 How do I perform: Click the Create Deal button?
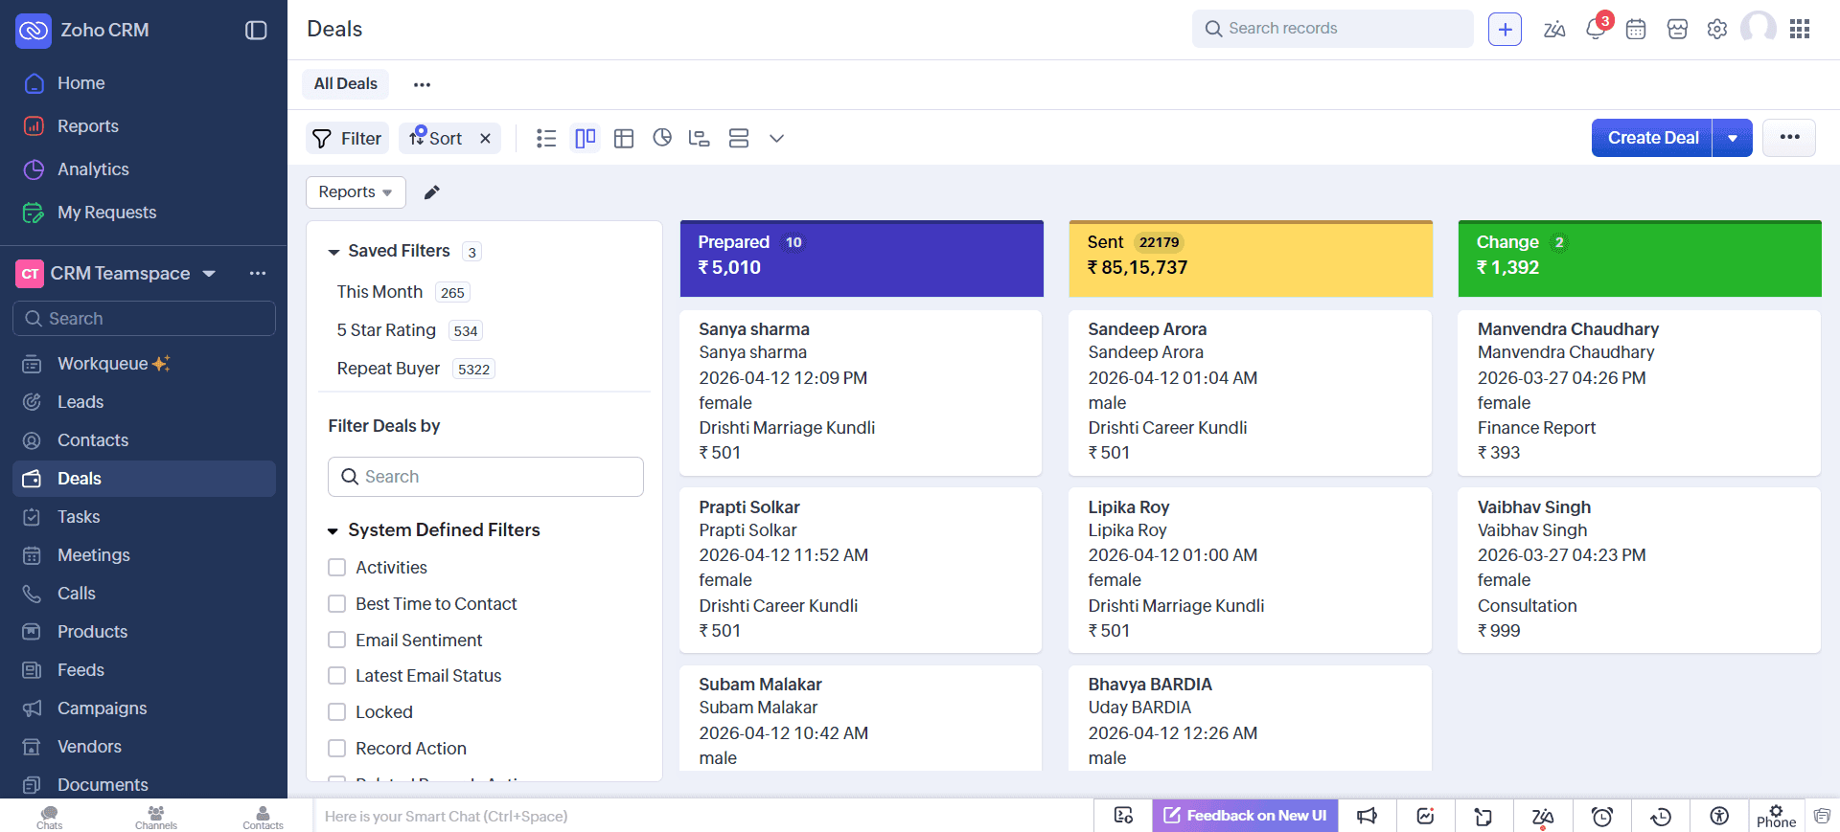click(x=1652, y=138)
